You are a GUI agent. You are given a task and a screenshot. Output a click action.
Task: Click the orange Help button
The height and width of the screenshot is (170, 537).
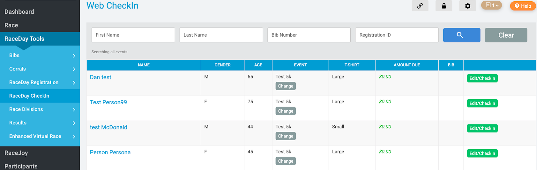pyautogui.click(x=523, y=6)
